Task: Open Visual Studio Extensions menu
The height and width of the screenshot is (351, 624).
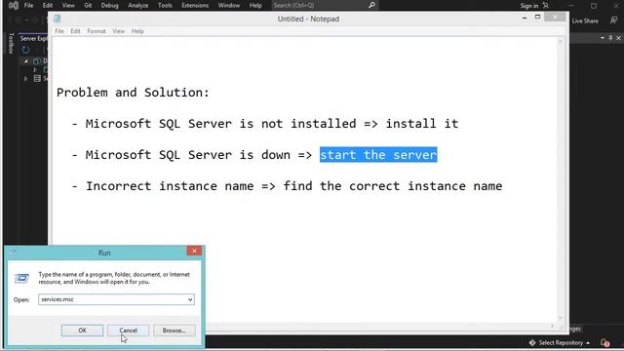Action: pos(195,6)
